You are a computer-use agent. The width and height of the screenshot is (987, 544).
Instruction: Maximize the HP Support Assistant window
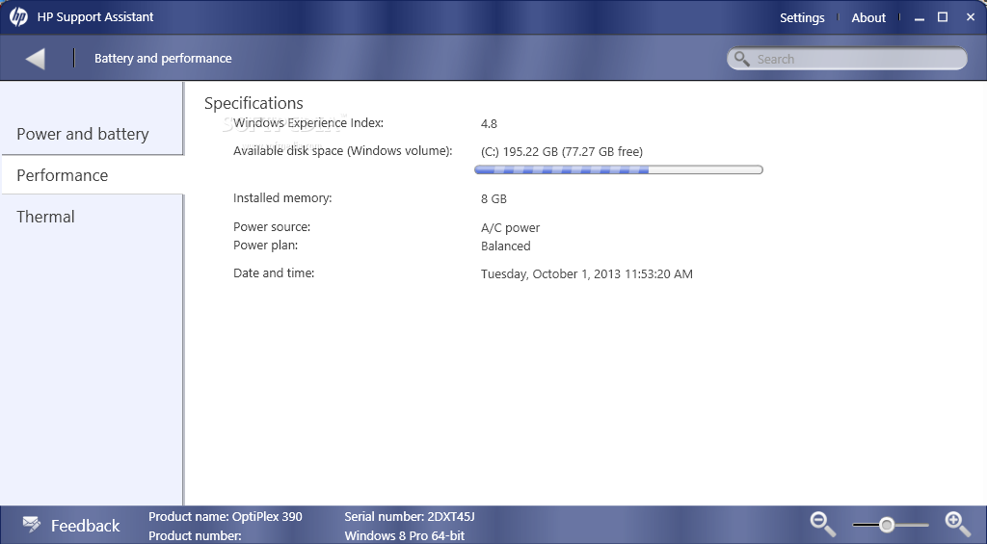[x=943, y=17]
